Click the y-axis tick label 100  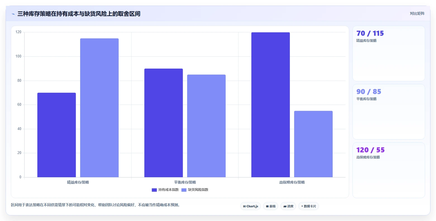coord(18,56)
